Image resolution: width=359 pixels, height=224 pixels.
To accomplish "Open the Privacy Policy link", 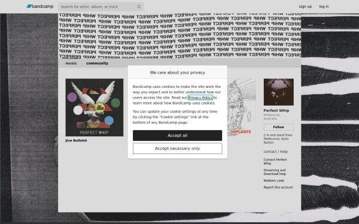I will pos(200,97).
